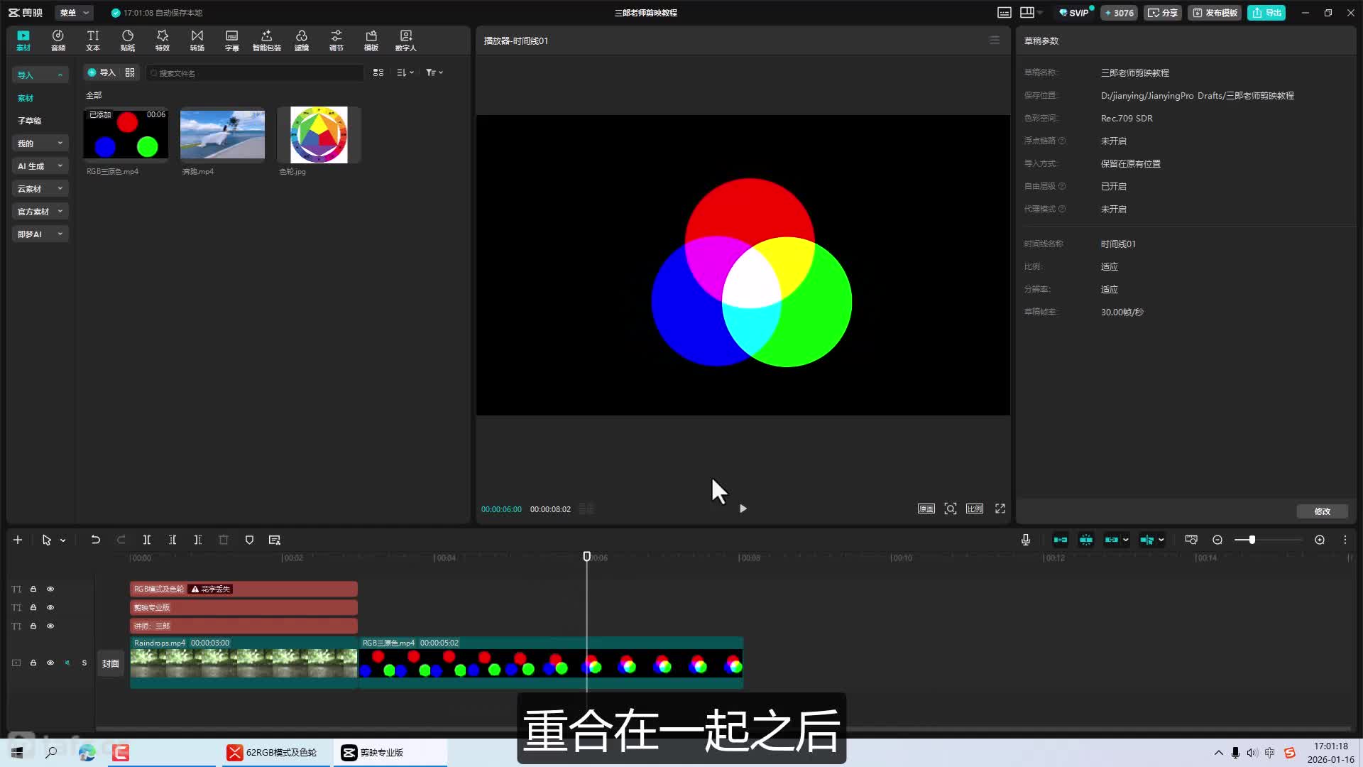Switch to the 音频 audio tab

point(58,40)
